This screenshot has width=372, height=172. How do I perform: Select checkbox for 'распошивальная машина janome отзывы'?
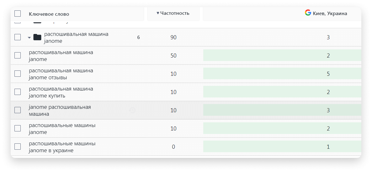point(18,74)
